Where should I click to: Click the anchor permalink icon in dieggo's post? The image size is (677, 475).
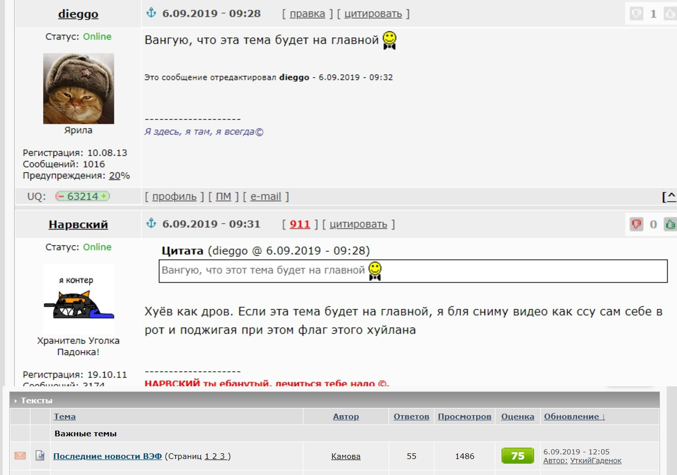tap(151, 13)
